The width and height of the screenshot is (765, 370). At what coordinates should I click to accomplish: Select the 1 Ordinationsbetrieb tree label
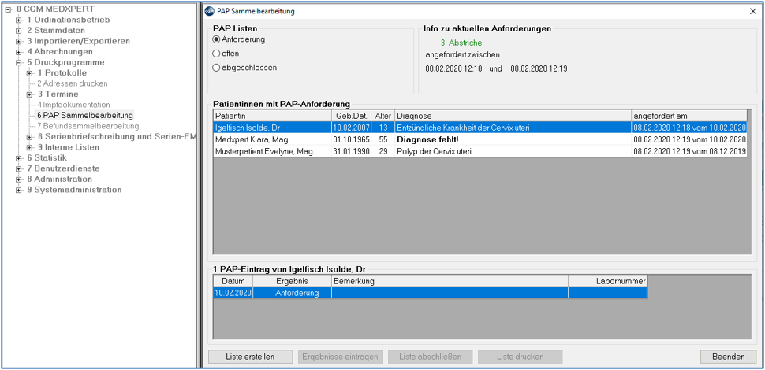[69, 20]
